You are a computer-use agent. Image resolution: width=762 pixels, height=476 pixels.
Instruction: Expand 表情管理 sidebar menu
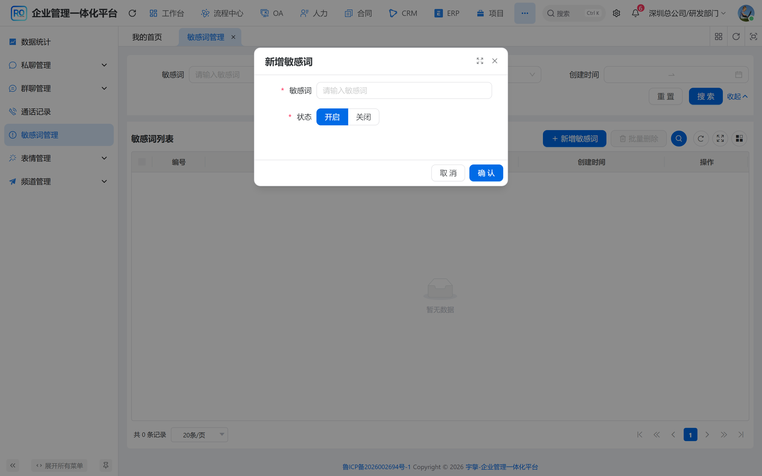[x=59, y=158]
